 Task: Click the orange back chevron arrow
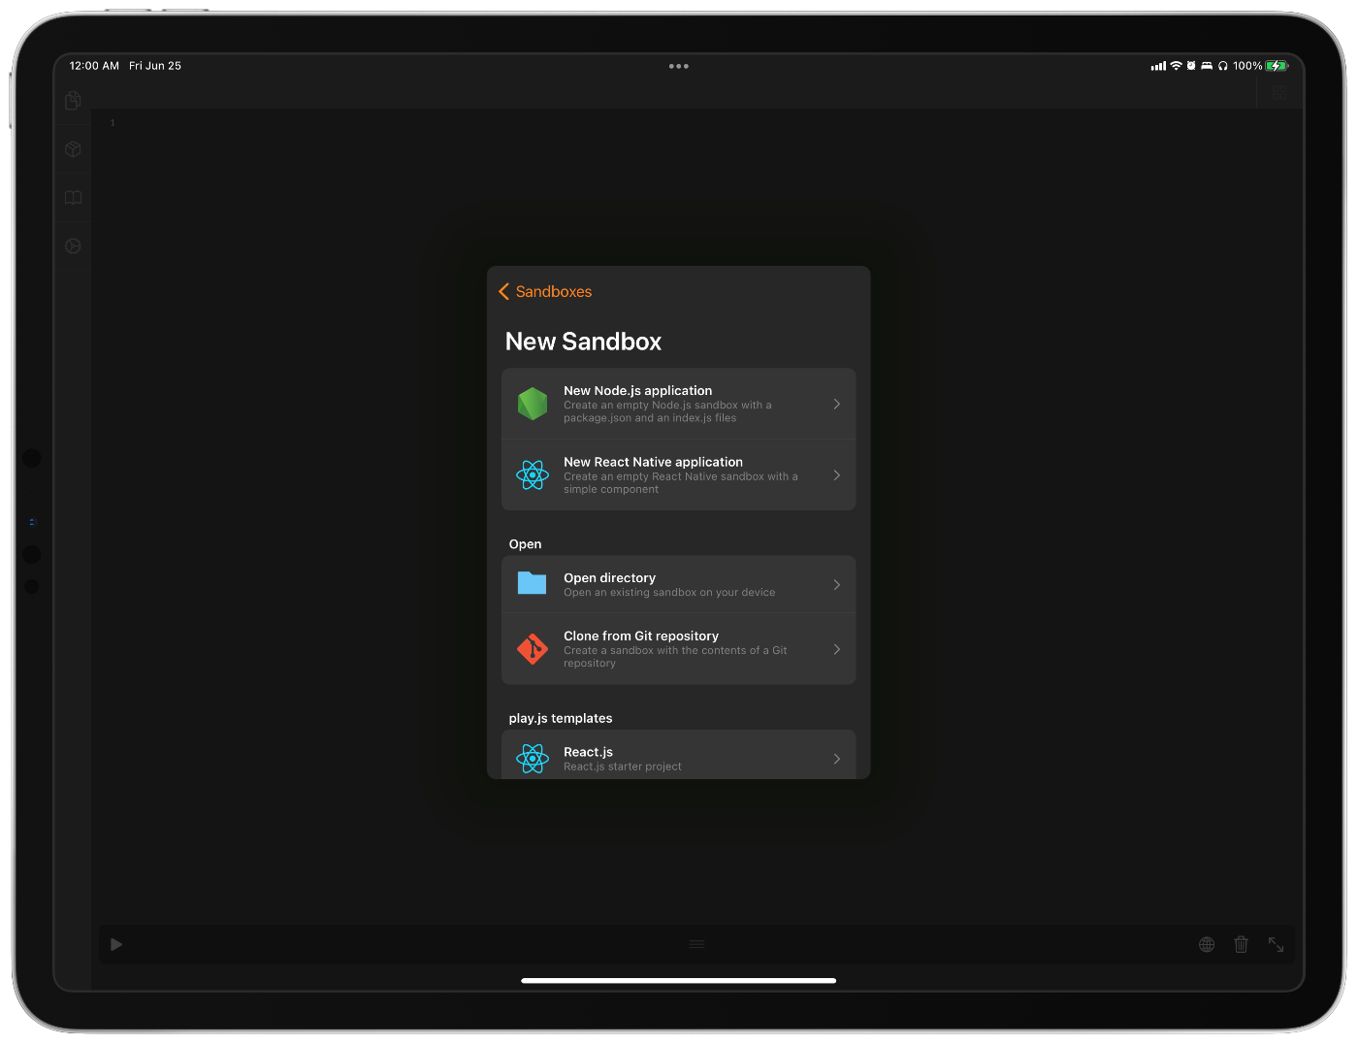click(503, 292)
